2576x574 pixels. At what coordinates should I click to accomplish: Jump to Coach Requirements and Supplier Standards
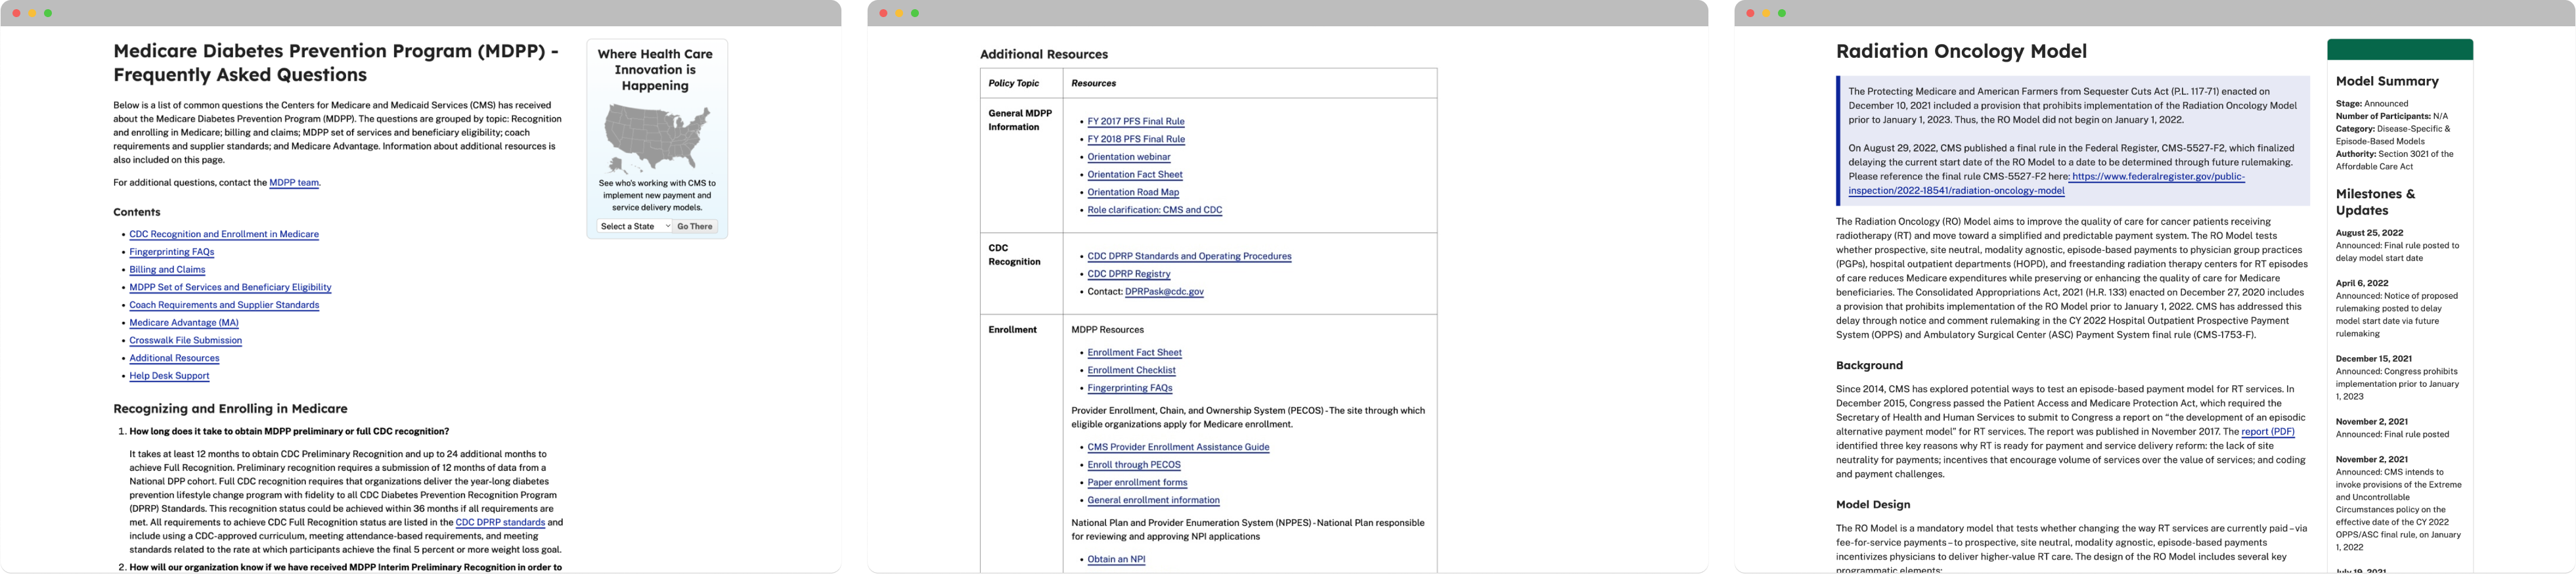(224, 305)
